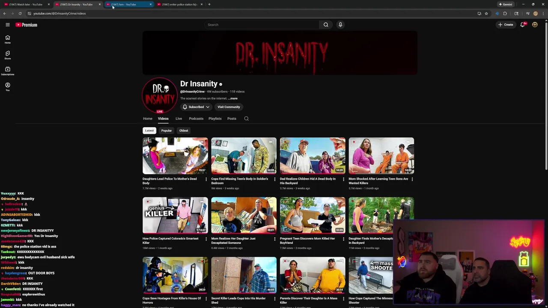
Task: Switch to channel Live tab
Action: coord(179,118)
